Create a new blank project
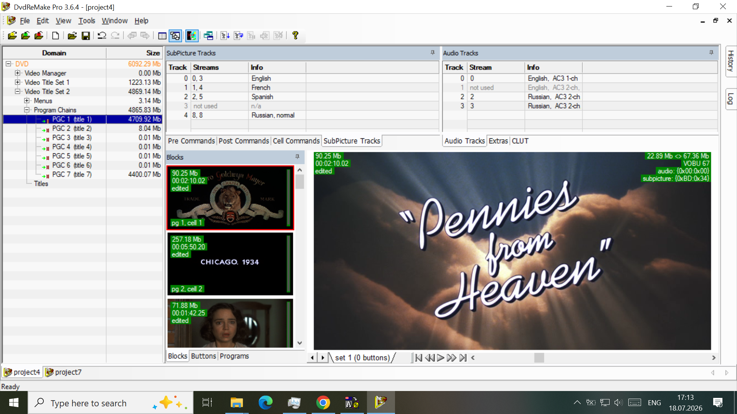This screenshot has width=737, height=414. pos(56,36)
